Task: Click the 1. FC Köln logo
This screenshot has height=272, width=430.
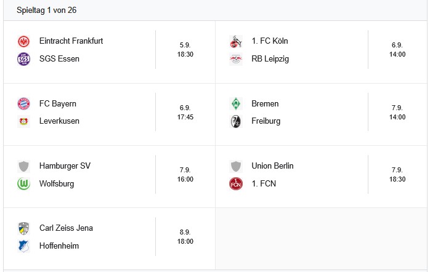Action: 236,41
